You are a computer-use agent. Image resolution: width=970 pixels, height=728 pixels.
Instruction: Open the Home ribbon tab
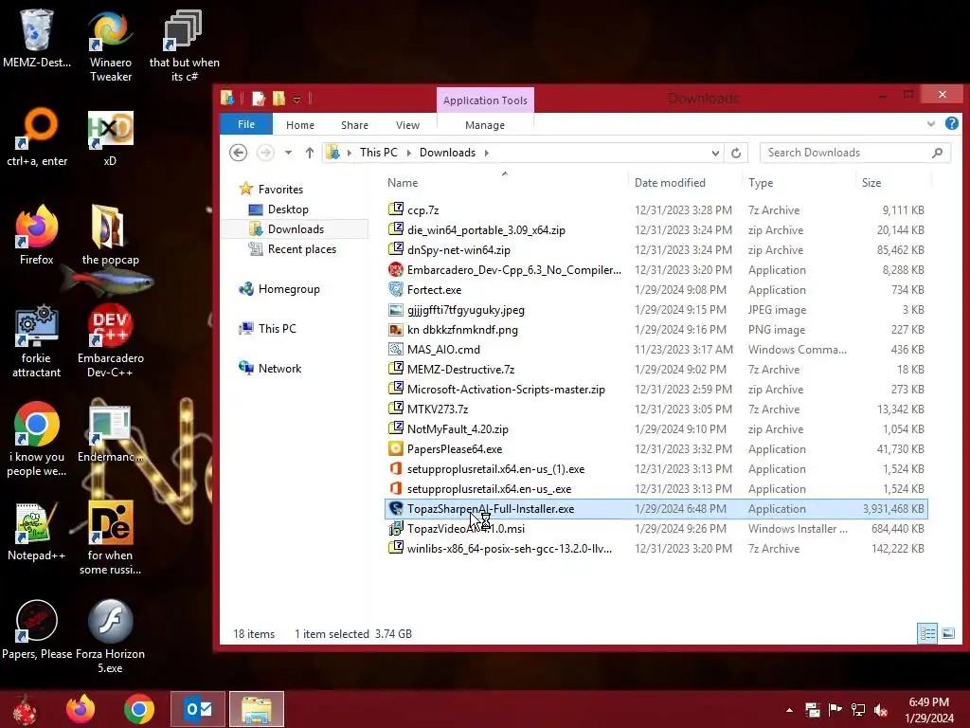(300, 125)
